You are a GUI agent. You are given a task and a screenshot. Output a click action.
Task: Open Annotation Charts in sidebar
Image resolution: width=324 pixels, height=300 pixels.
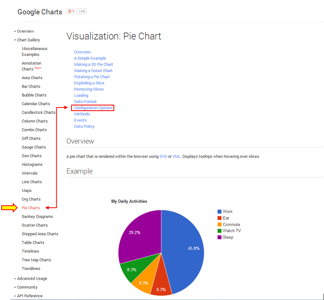pyautogui.click(x=32, y=66)
